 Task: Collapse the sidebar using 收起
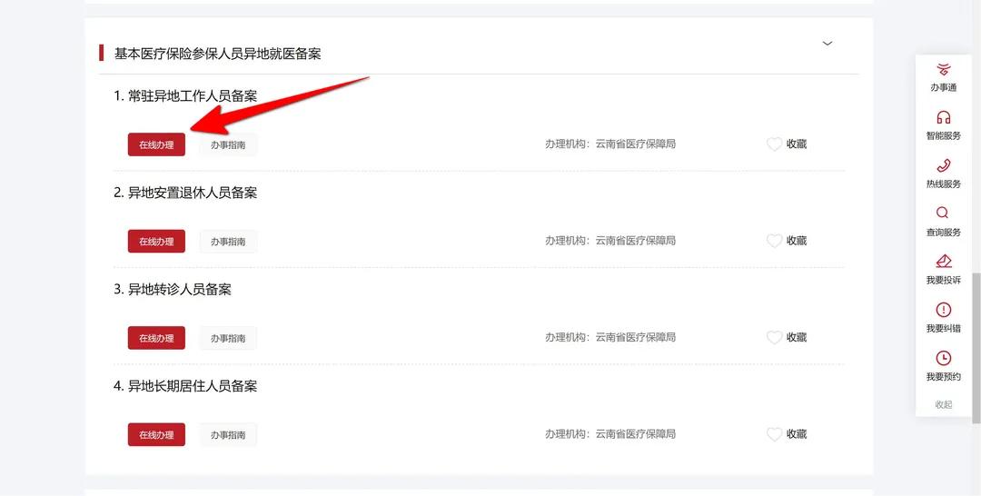pyautogui.click(x=943, y=404)
